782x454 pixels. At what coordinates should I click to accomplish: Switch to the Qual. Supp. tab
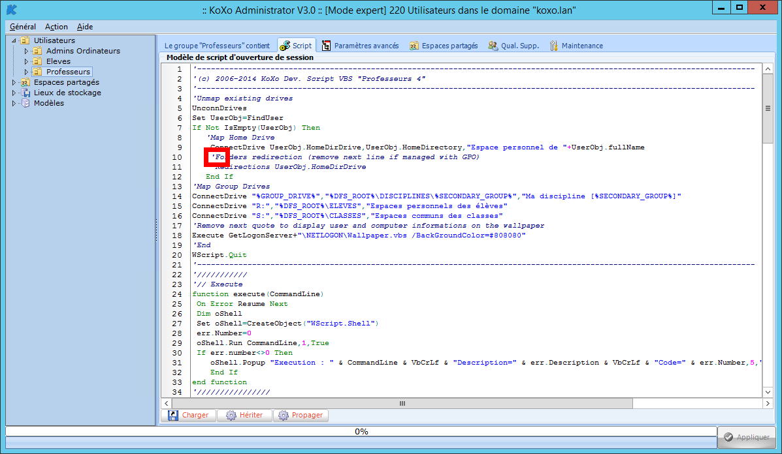(513, 46)
